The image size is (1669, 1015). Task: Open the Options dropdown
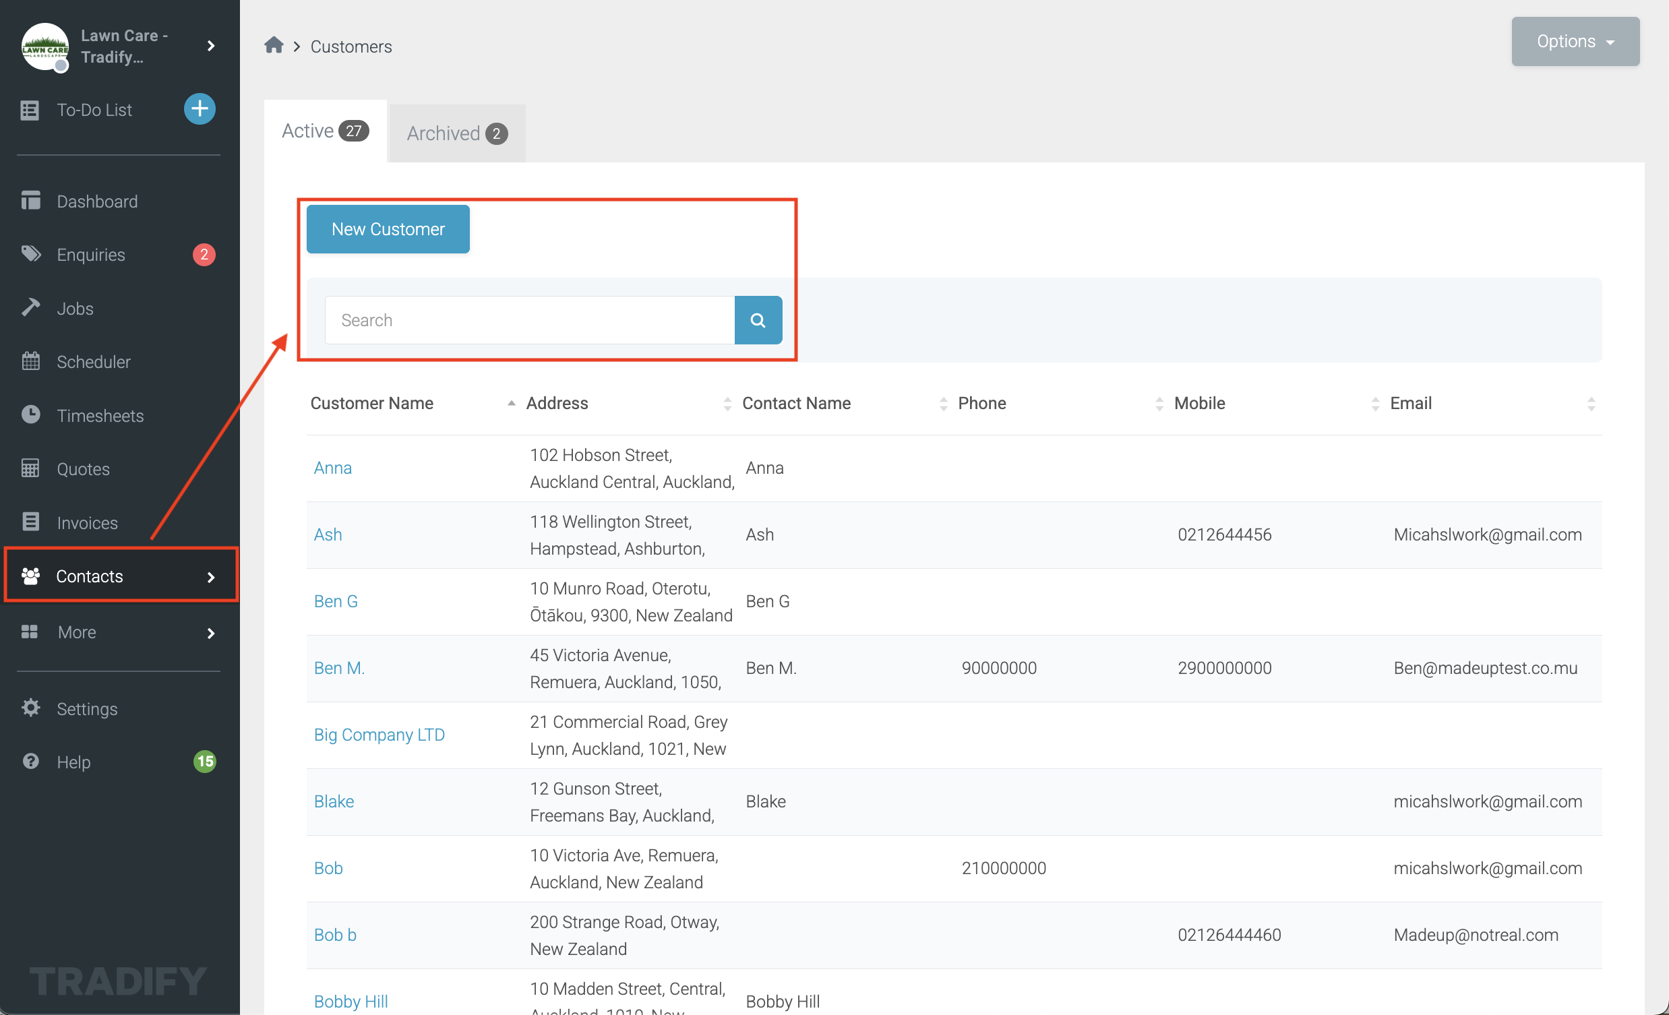click(1574, 41)
